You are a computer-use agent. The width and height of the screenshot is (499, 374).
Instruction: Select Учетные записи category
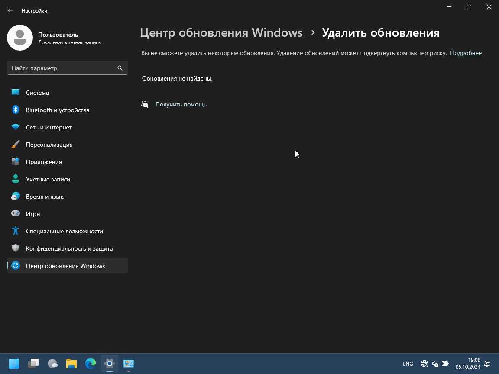[68, 179]
